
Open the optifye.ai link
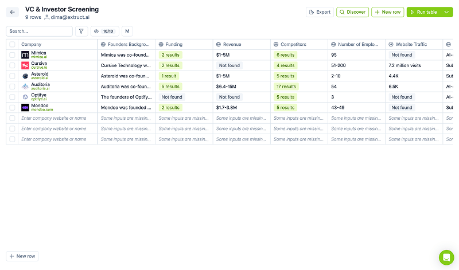(39, 99)
